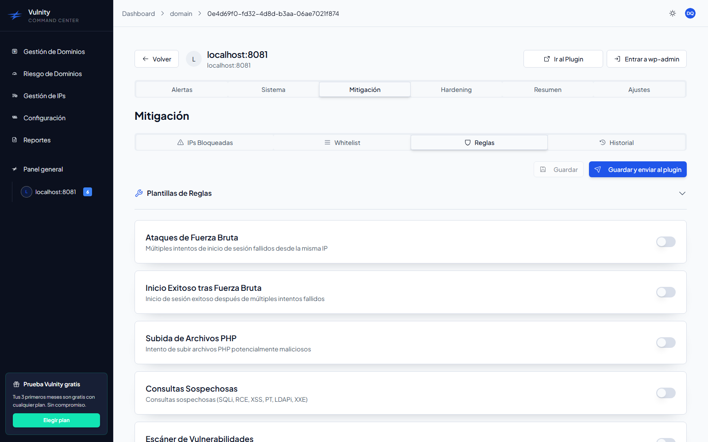Toggle the Subida de Archivos PHP rule
Viewport: 708px width, 442px height.
point(666,343)
